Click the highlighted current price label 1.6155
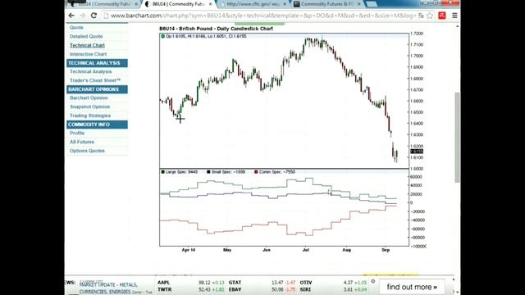 tap(417, 152)
